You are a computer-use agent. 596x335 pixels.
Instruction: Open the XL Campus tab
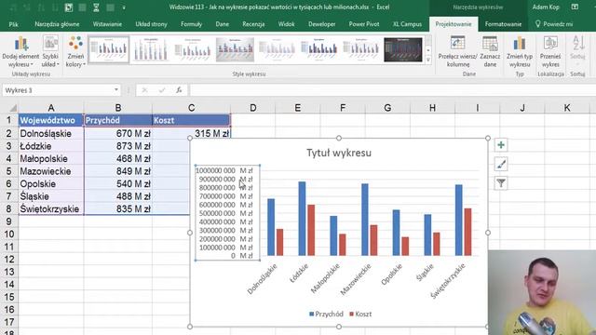point(407,24)
